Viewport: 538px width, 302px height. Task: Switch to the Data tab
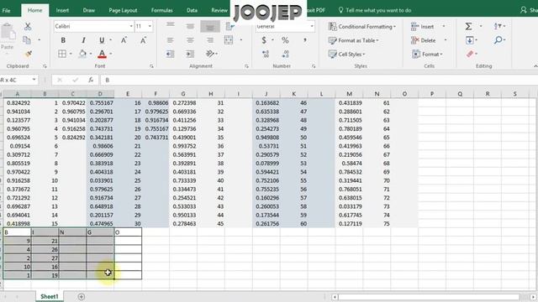pyautogui.click(x=192, y=10)
